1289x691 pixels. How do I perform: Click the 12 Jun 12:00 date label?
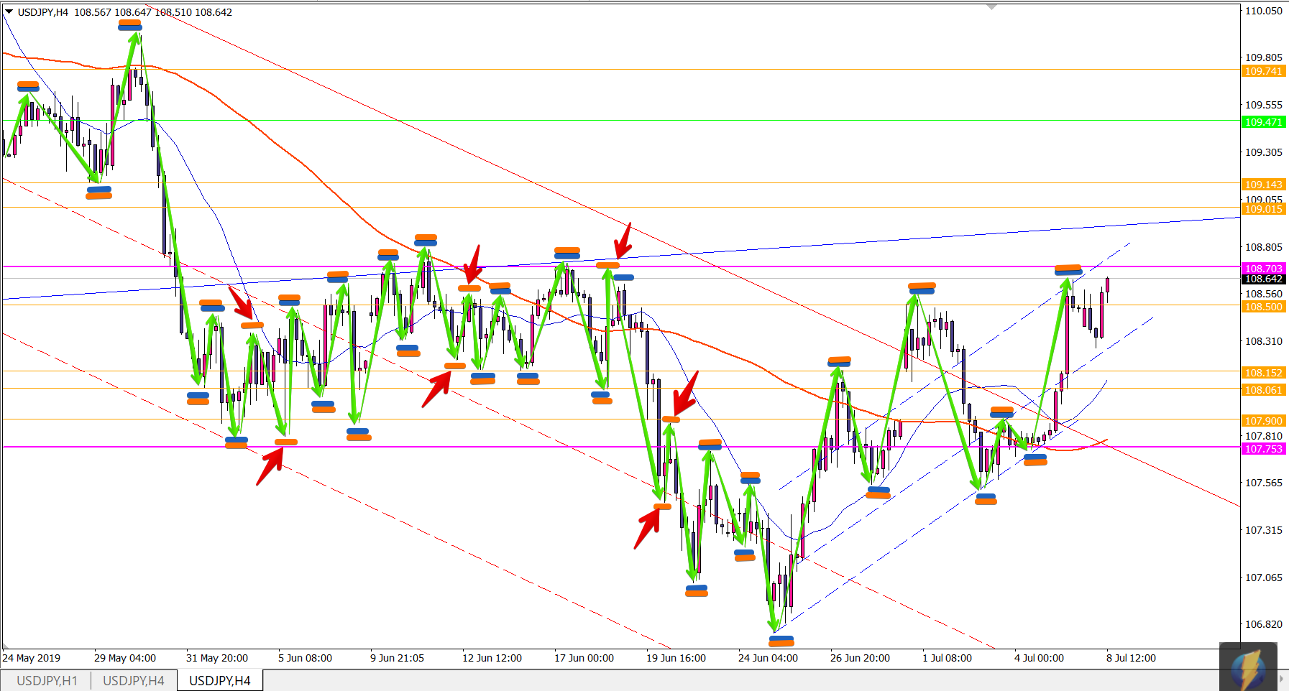click(492, 658)
